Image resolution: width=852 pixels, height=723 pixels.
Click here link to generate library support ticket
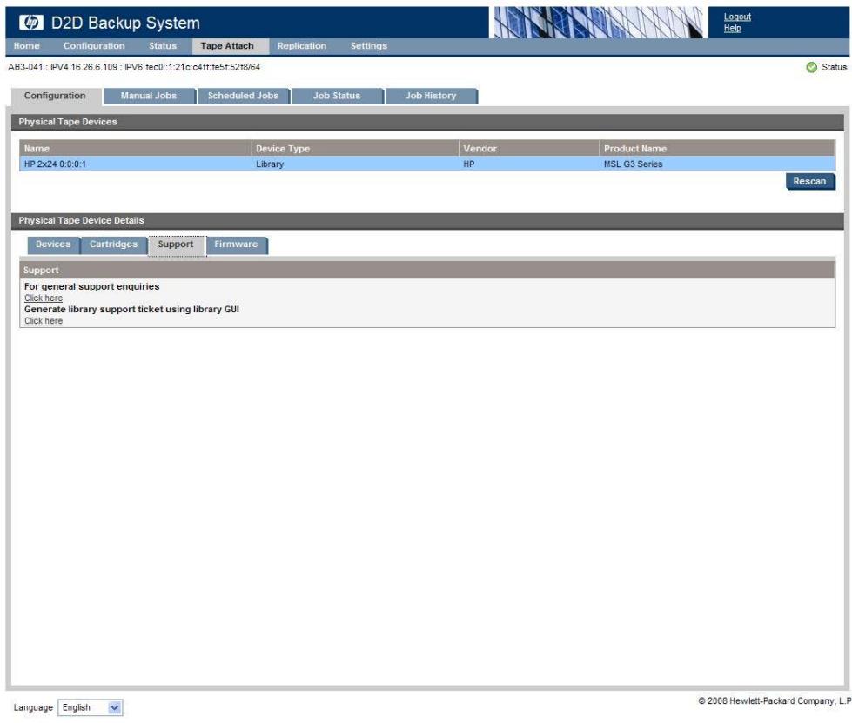[44, 320]
